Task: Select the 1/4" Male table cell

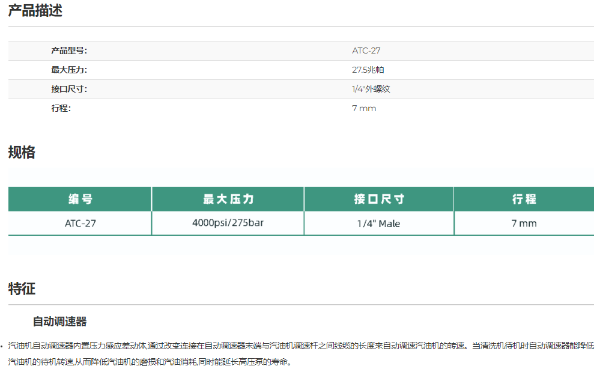Action: pyautogui.click(x=378, y=223)
